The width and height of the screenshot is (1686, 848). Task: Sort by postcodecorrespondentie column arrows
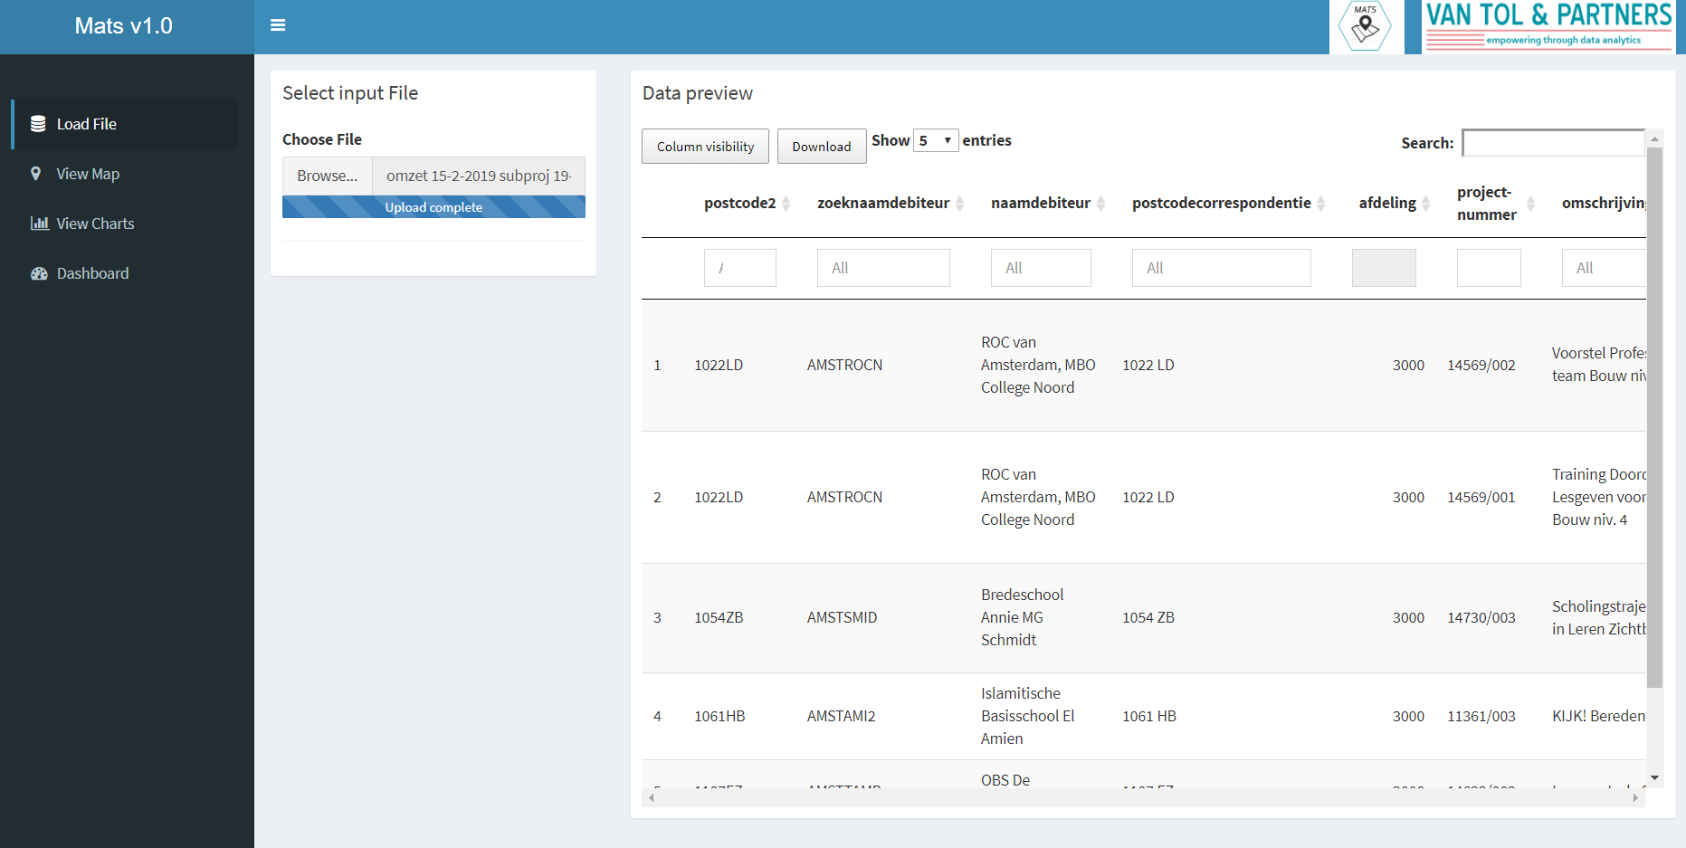tap(1321, 204)
